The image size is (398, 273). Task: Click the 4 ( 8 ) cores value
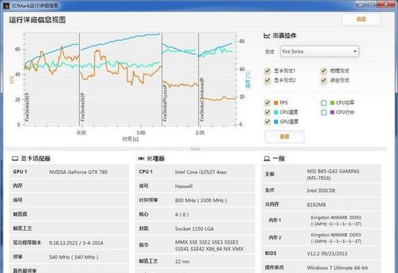(182, 214)
